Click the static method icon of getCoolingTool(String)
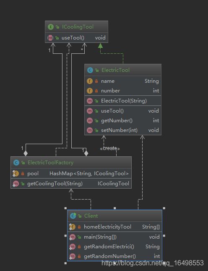Viewport: 208px width, 271px height. coord(16,184)
